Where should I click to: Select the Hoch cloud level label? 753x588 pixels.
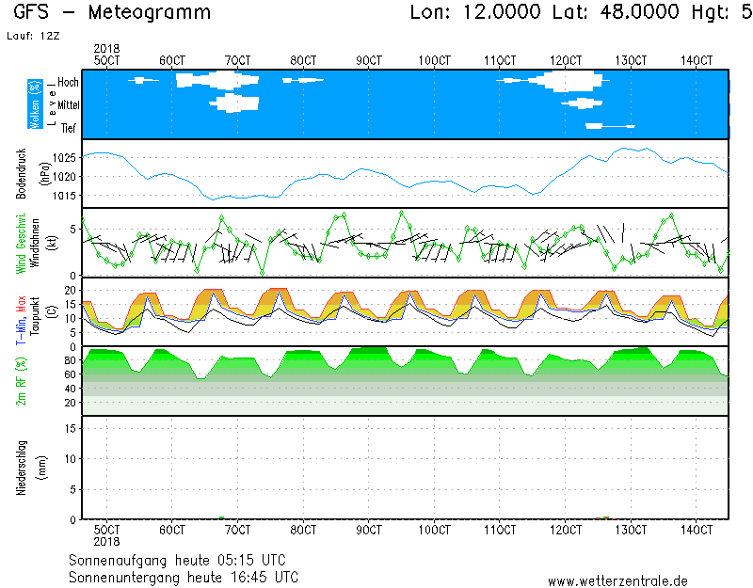click(67, 83)
